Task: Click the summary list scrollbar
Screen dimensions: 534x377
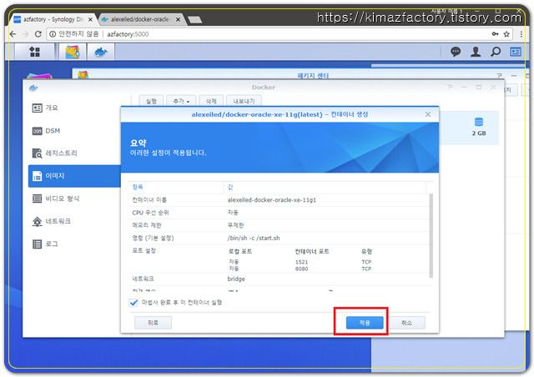Action: 431,236
